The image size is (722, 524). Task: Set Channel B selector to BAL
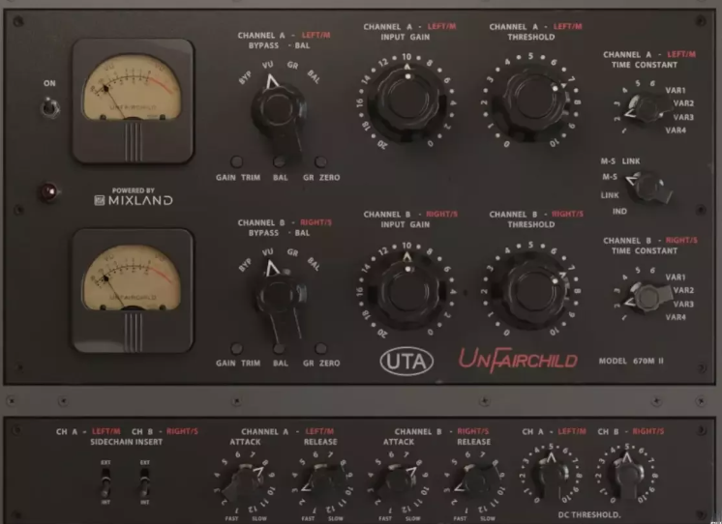point(314,264)
